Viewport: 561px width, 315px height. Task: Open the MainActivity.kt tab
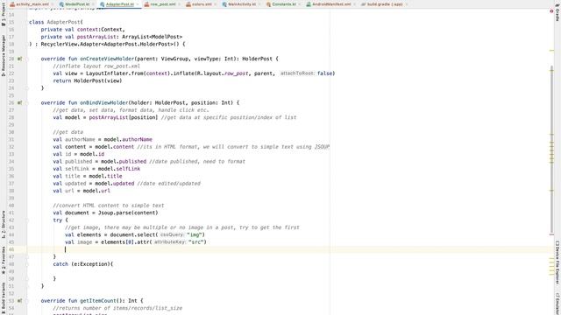pos(242,4)
